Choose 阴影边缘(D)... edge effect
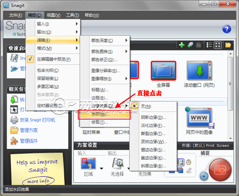 [x=153, y=117]
